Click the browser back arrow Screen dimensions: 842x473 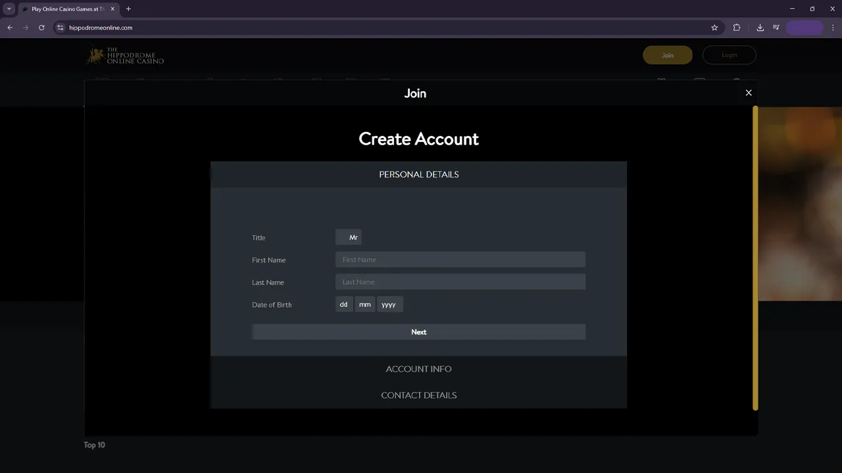click(10, 28)
